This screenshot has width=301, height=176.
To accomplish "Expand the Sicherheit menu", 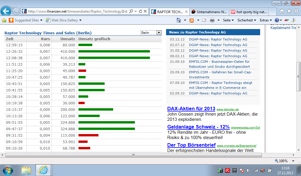I will (x=247, y=20).
